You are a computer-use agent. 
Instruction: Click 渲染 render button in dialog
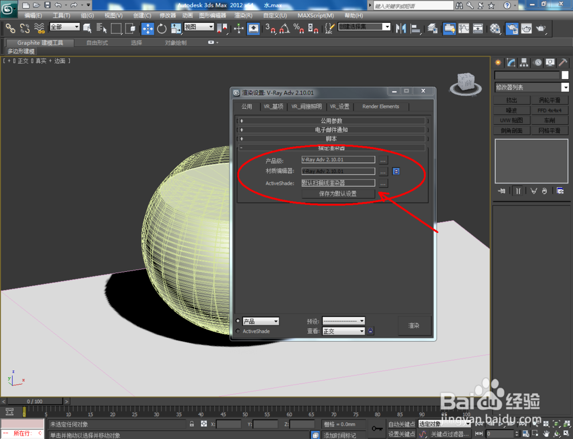pos(414,326)
